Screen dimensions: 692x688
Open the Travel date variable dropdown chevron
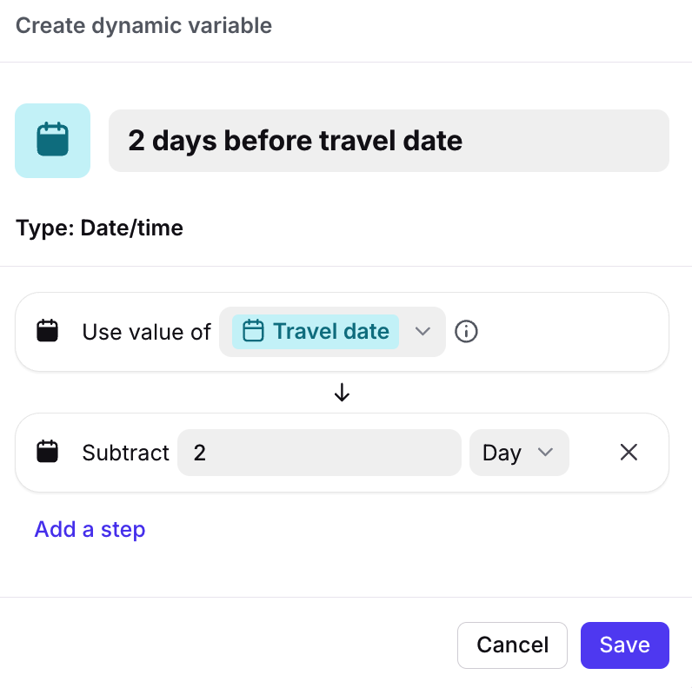423,331
